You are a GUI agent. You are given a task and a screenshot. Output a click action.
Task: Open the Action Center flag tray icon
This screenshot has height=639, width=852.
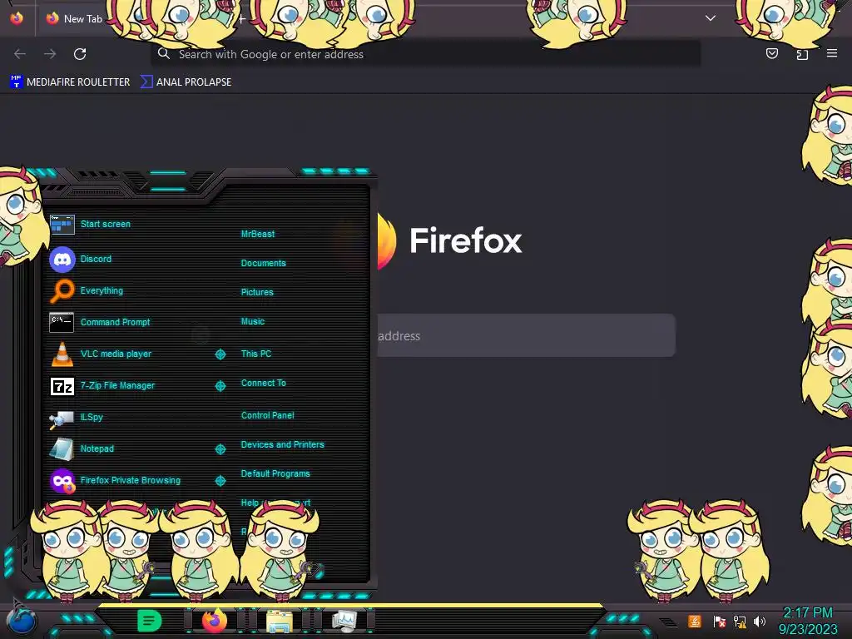719,621
